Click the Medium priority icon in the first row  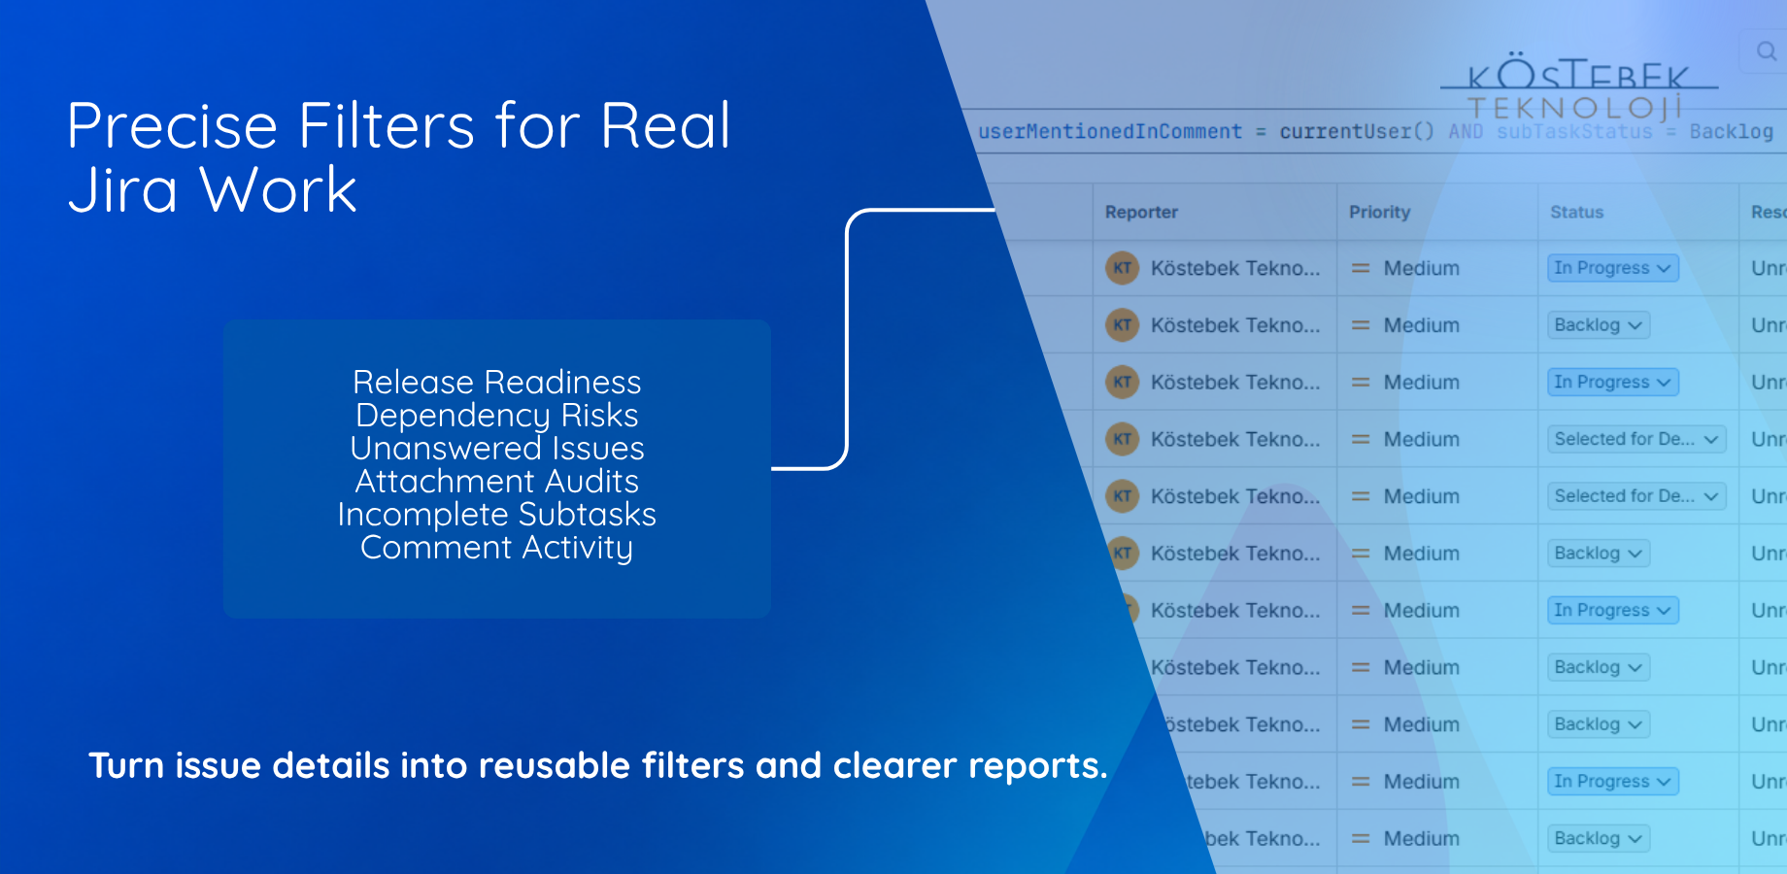(x=1361, y=268)
